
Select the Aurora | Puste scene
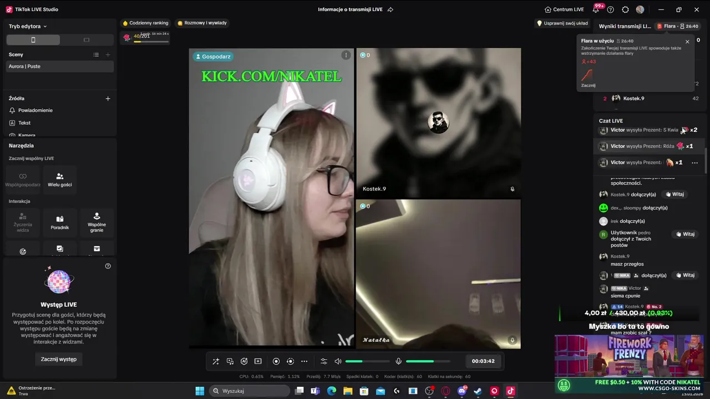click(60, 66)
